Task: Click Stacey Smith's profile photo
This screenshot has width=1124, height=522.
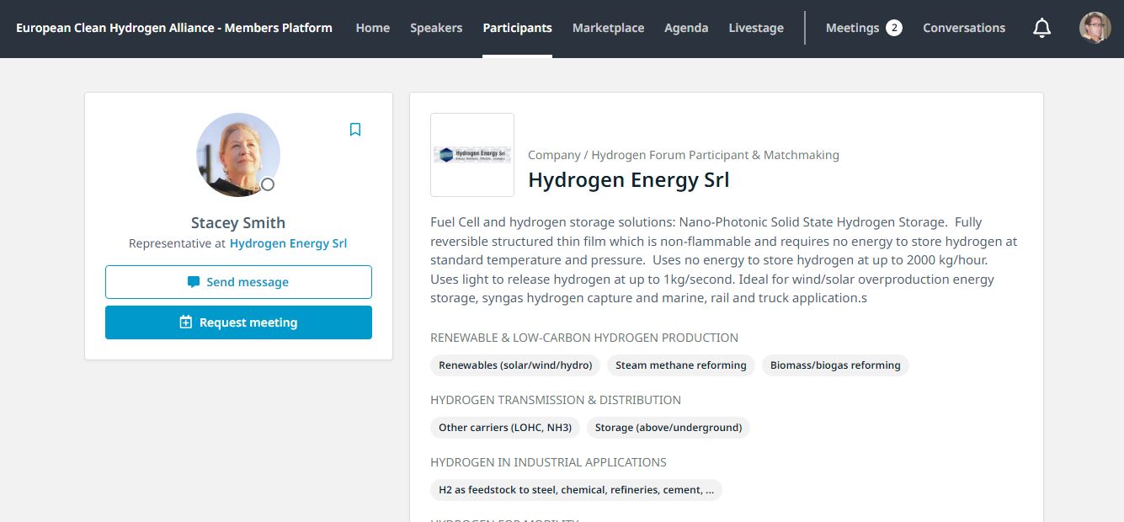Action: tap(238, 155)
